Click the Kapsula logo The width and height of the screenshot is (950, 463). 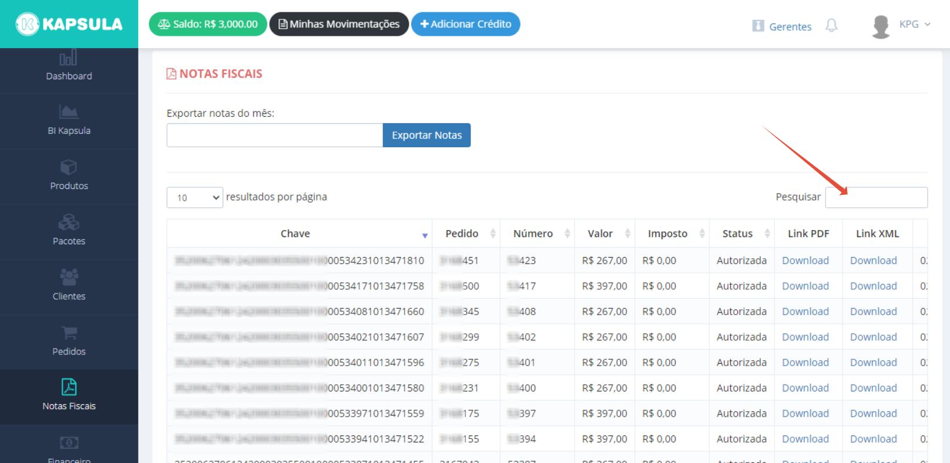[69, 24]
